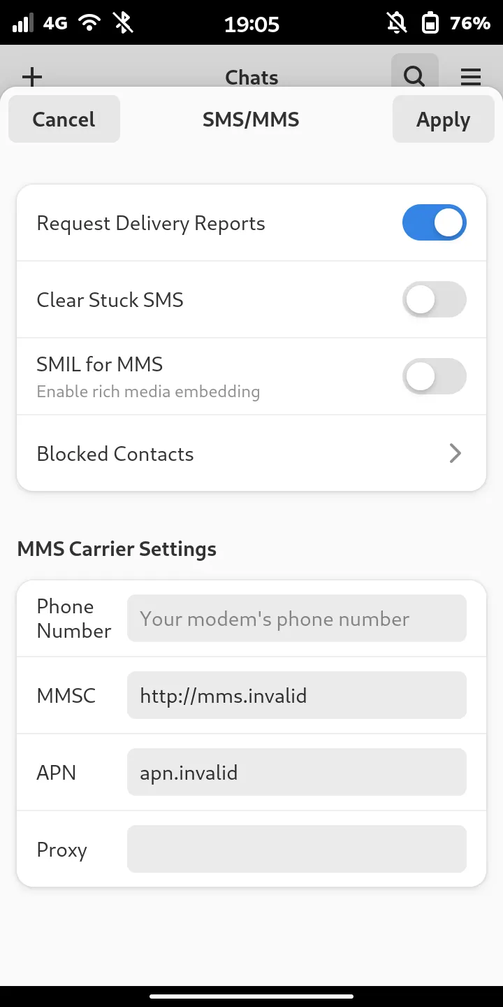Select the APN text field
This screenshot has width=503, height=1007.
[296, 773]
